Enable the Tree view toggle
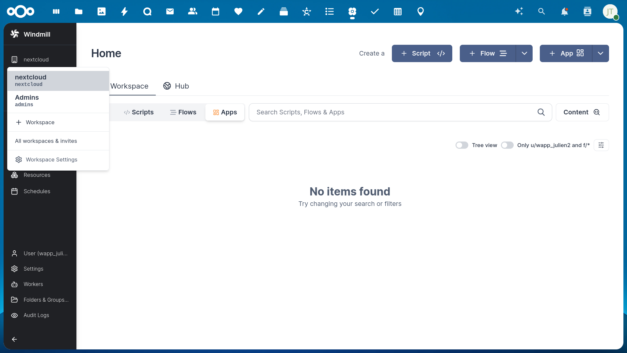 coord(462,145)
